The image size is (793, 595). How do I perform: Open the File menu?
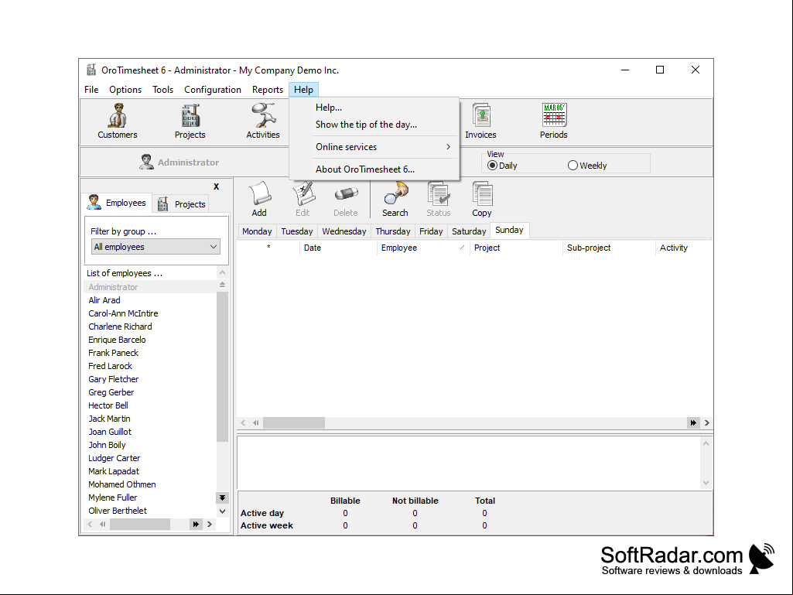(x=91, y=90)
